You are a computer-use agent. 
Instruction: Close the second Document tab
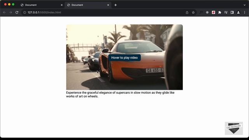pyautogui.click(x=108, y=5)
